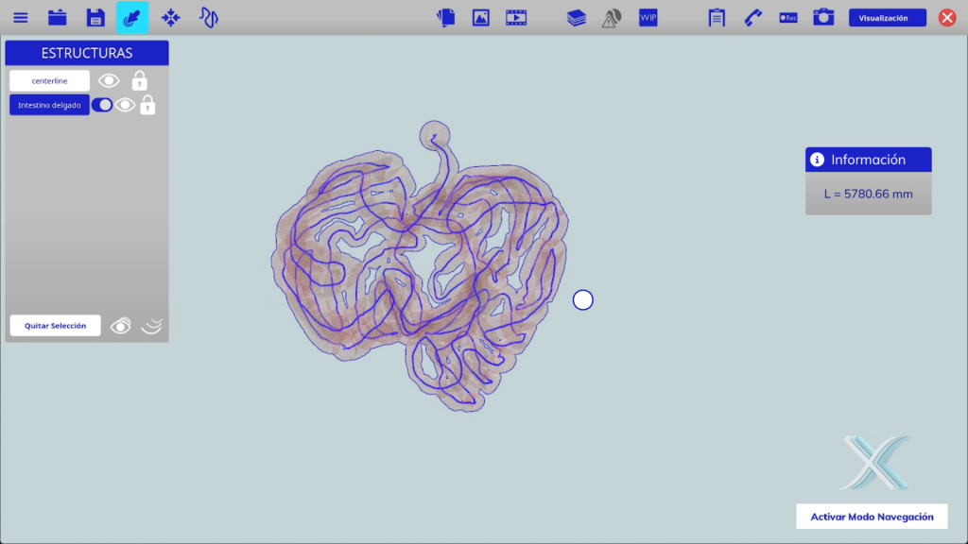Image resolution: width=968 pixels, height=544 pixels.
Task: Click the Quitar Selección button
Action: (55, 326)
